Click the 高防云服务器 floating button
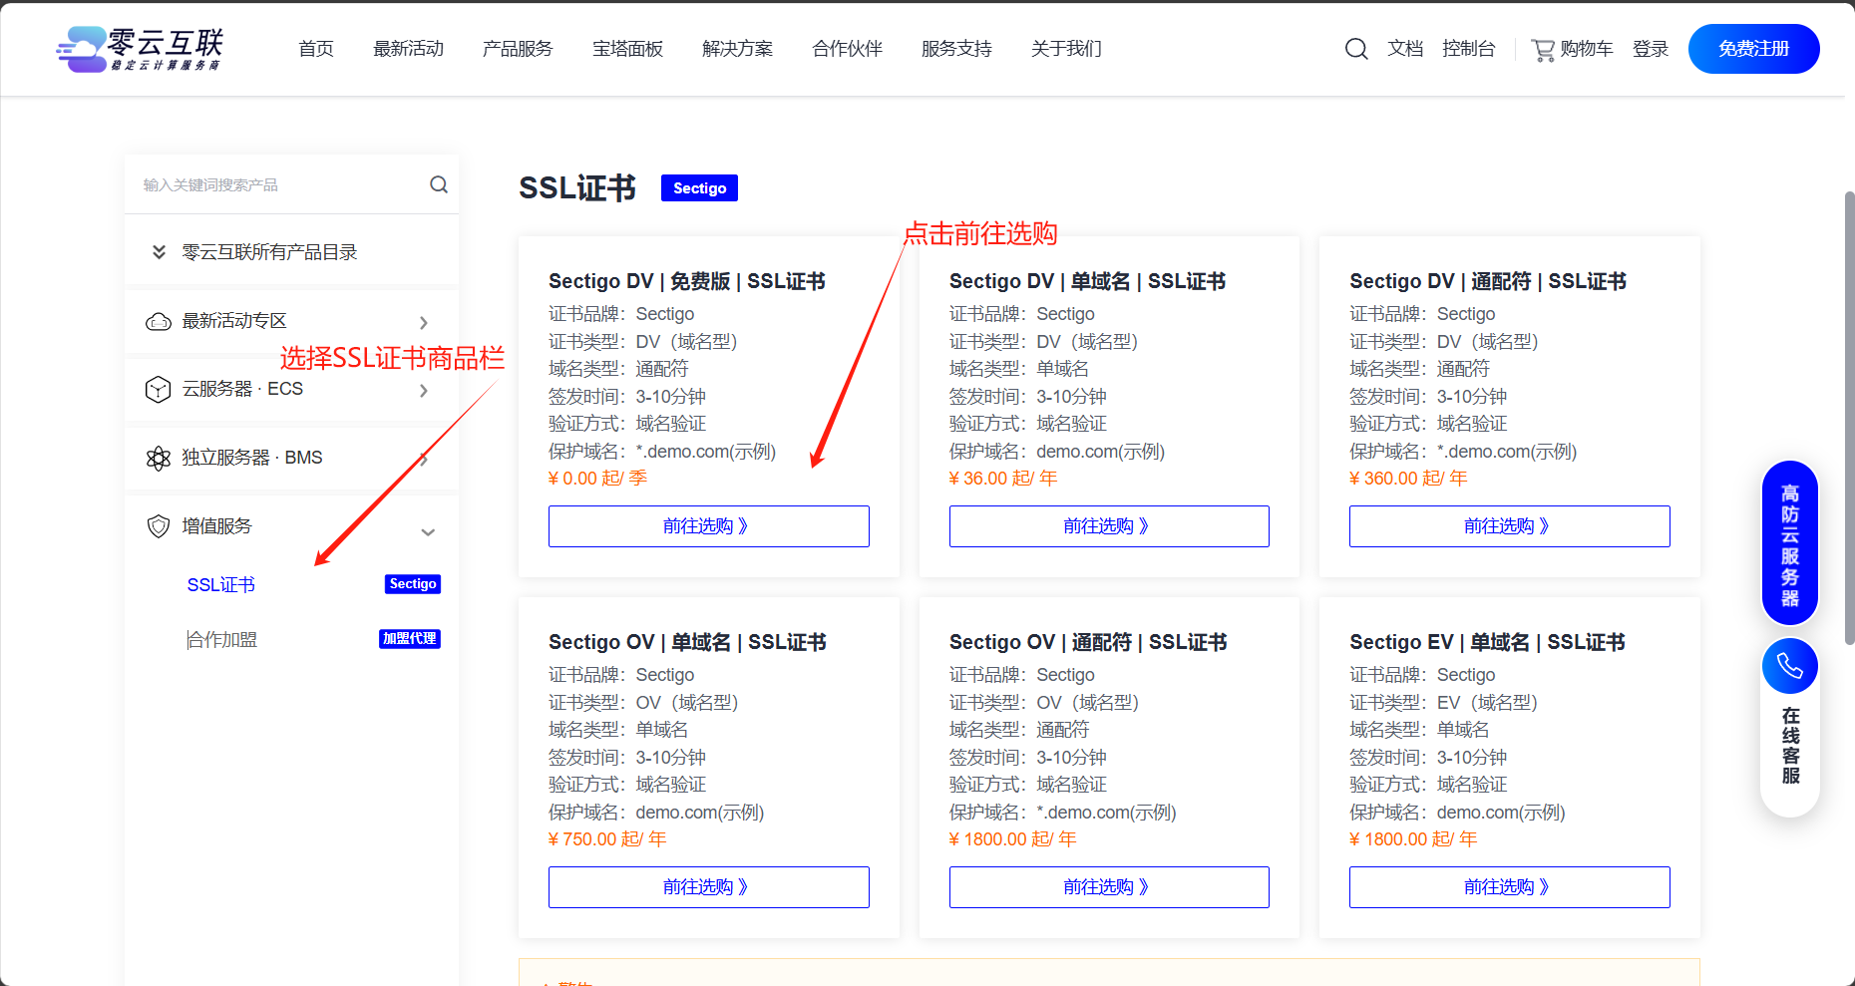The width and height of the screenshot is (1855, 986). (x=1790, y=543)
